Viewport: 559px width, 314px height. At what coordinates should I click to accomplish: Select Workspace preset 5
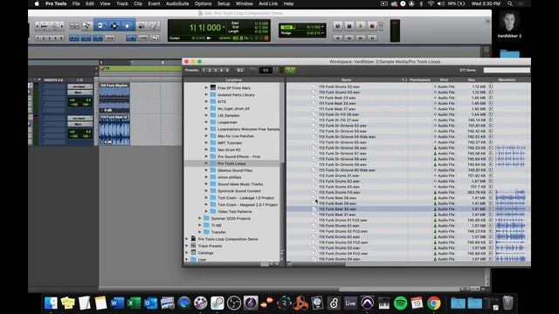[x=227, y=70]
